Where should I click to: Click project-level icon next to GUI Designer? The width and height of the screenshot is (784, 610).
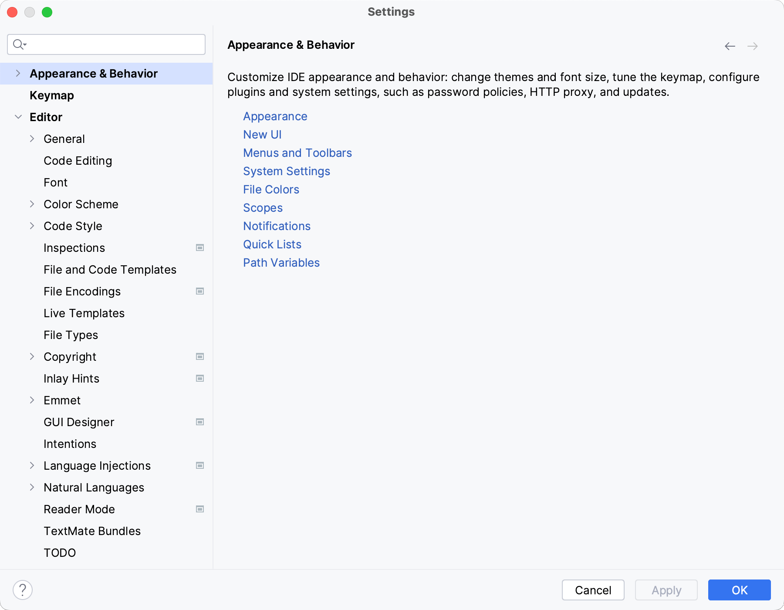click(x=200, y=422)
